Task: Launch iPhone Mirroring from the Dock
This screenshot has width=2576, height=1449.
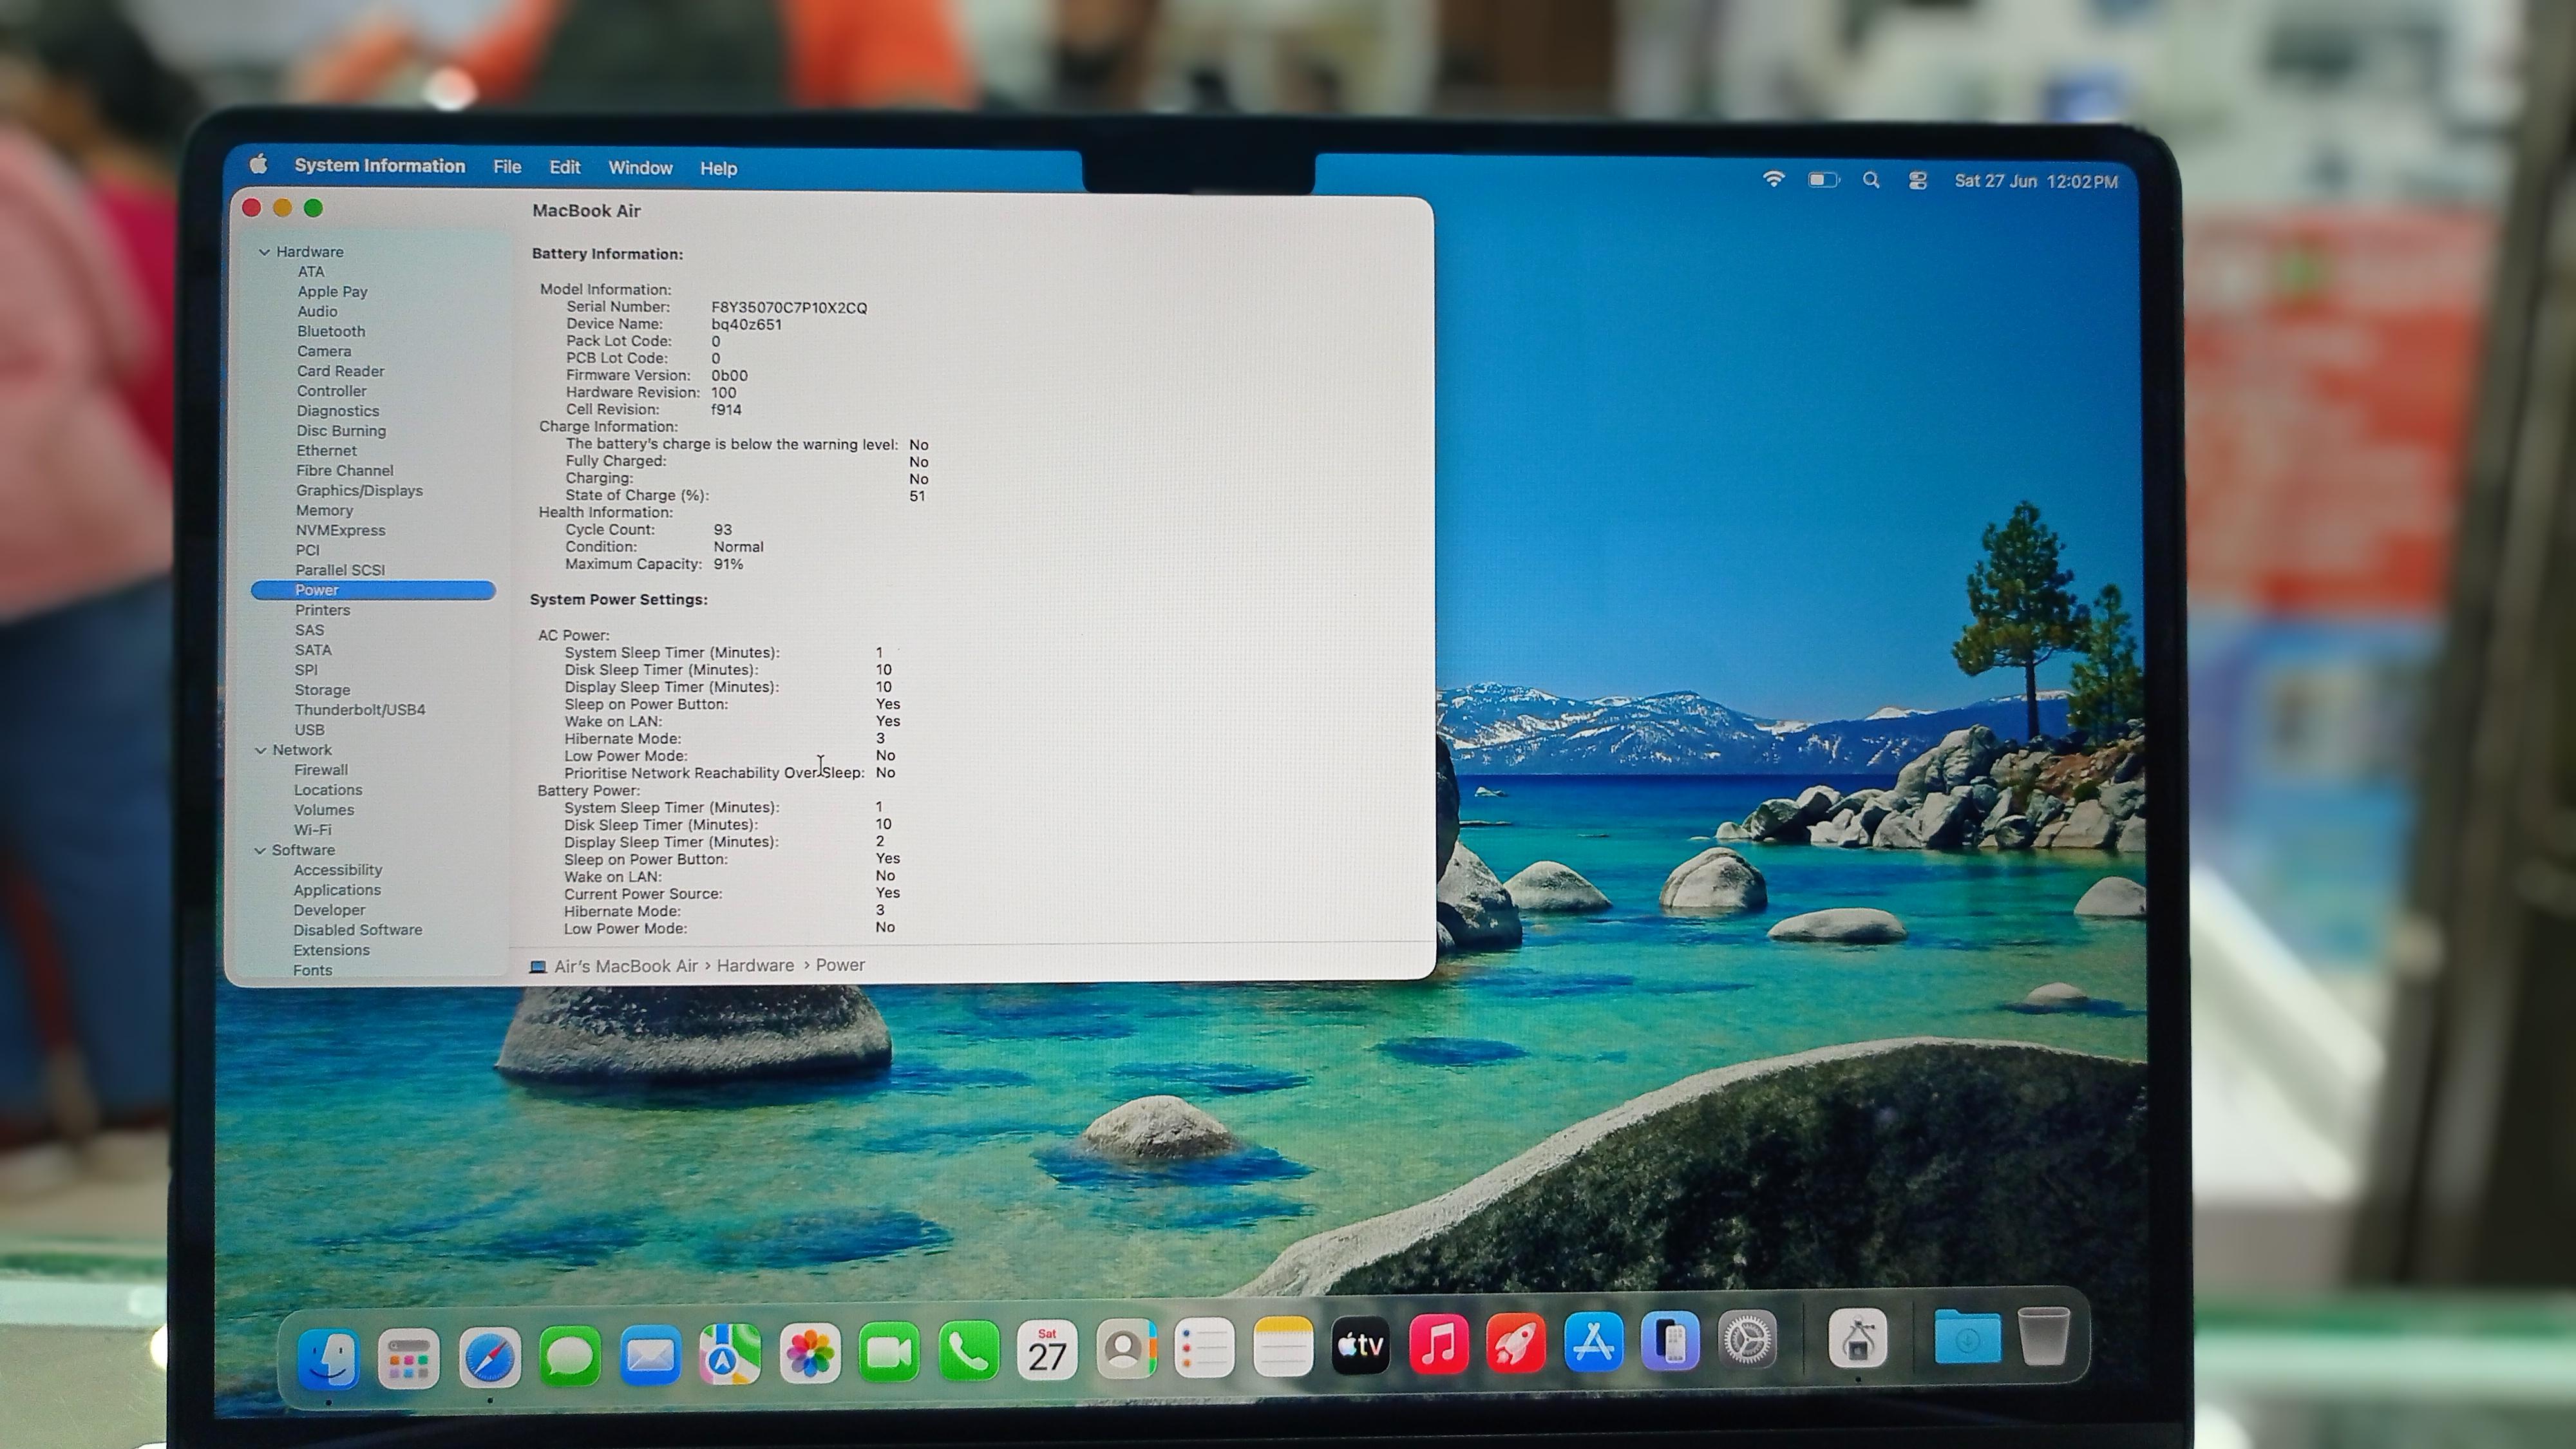Action: 1670,1340
